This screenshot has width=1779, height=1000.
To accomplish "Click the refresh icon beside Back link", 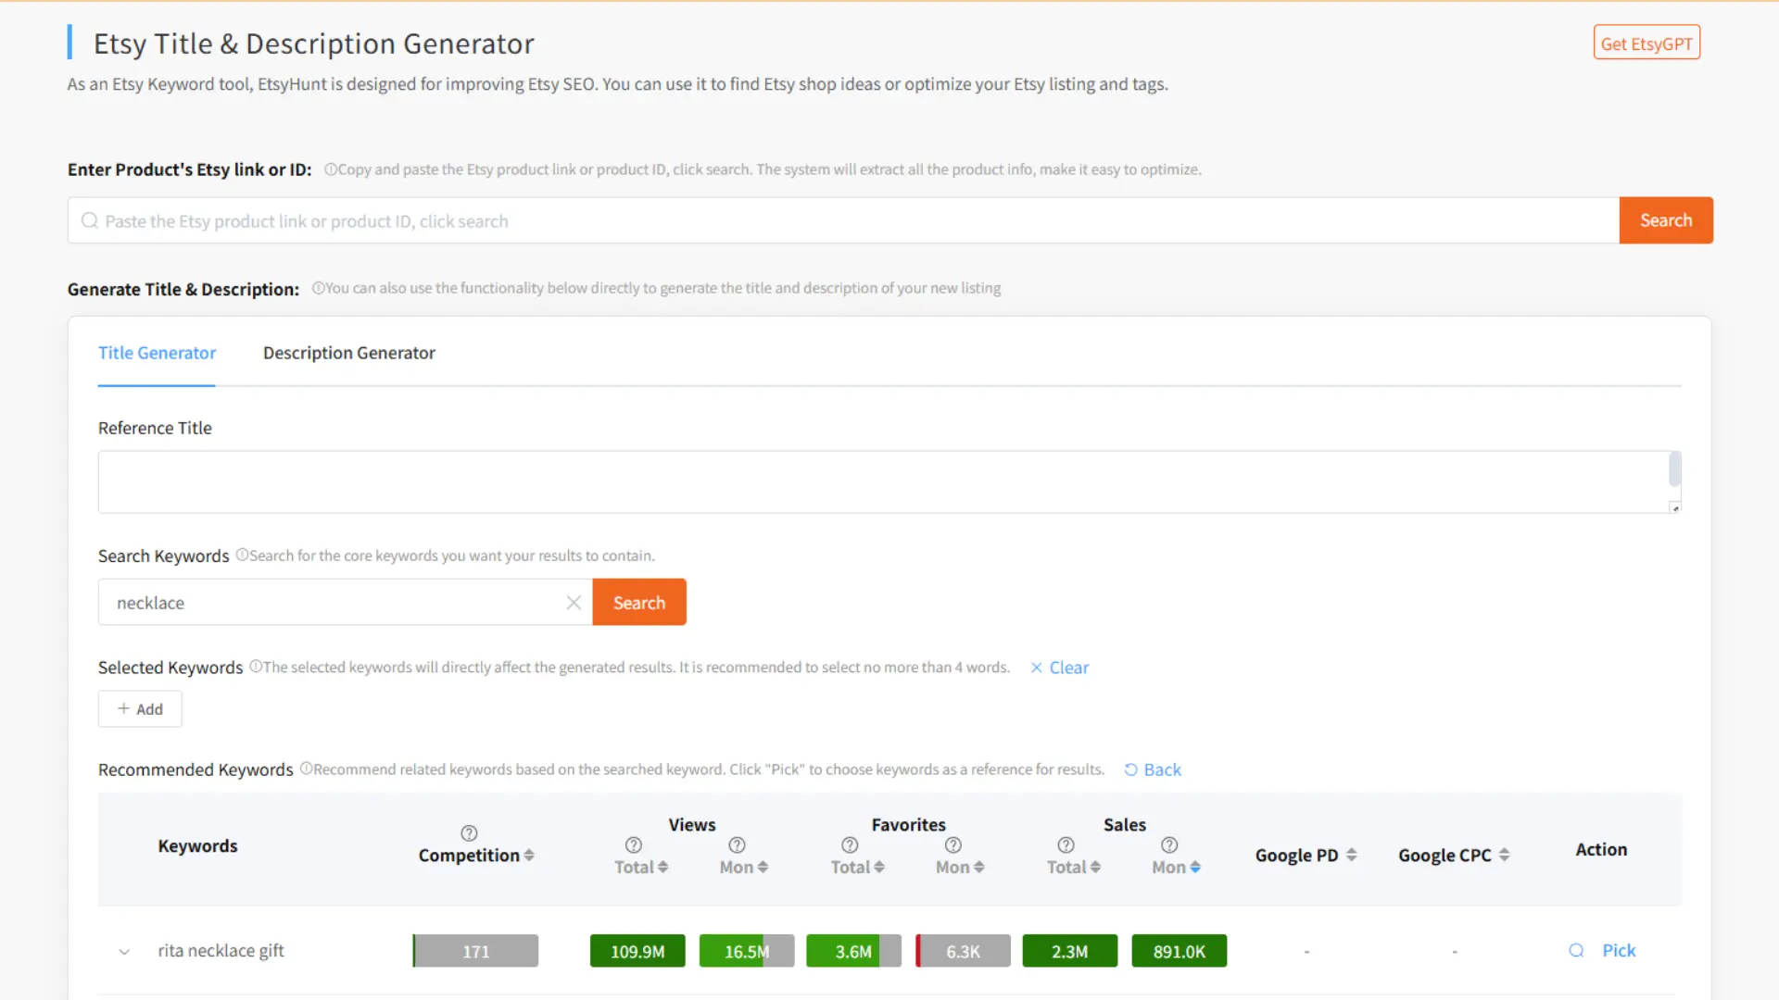I will [x=1132, y=769].
